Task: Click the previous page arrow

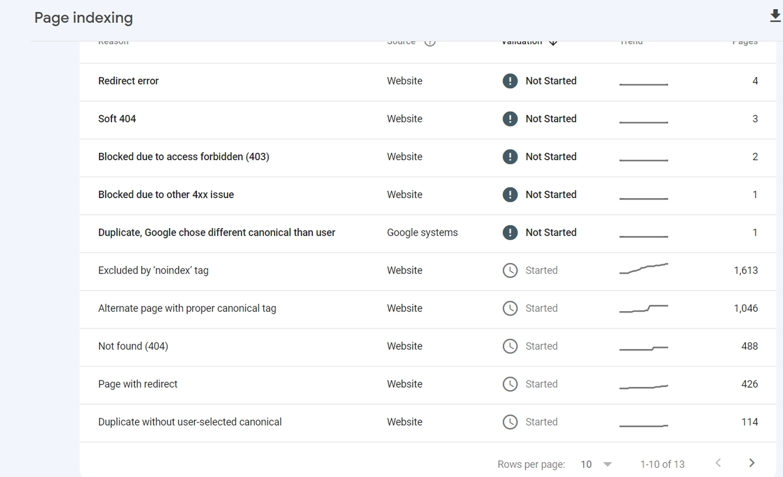Action: (x=719, y=463)
